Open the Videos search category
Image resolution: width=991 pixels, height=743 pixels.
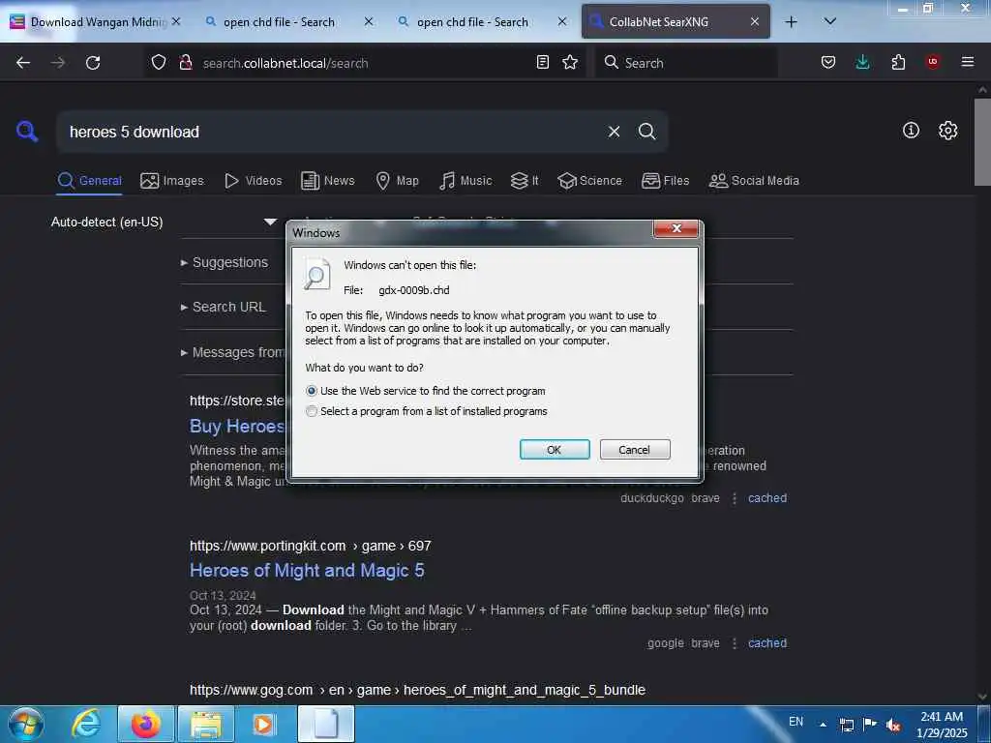tap(254, 181)
